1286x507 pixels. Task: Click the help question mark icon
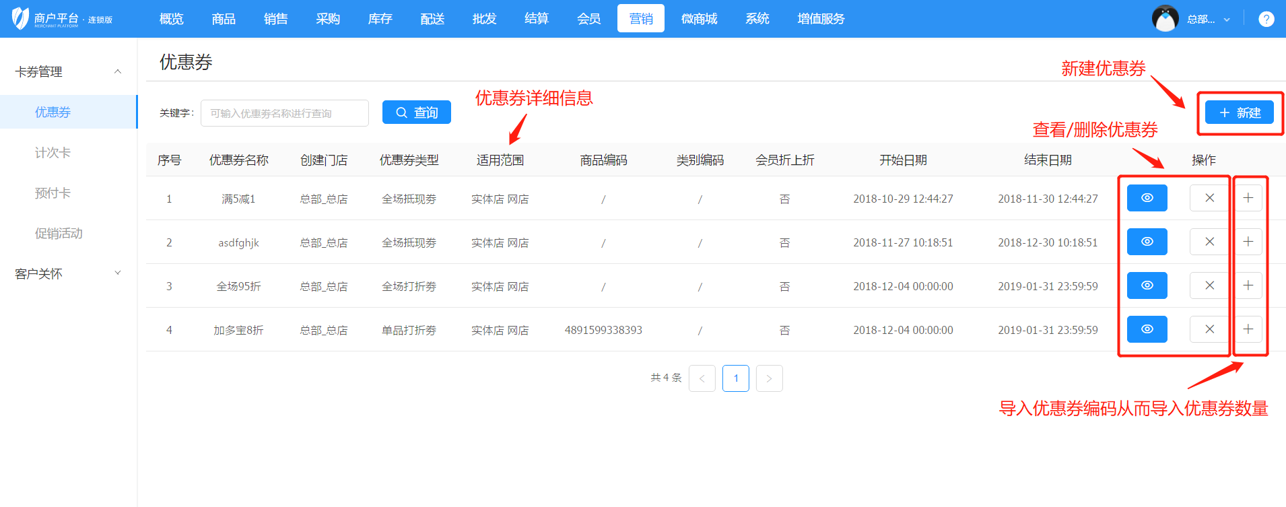1266,19
